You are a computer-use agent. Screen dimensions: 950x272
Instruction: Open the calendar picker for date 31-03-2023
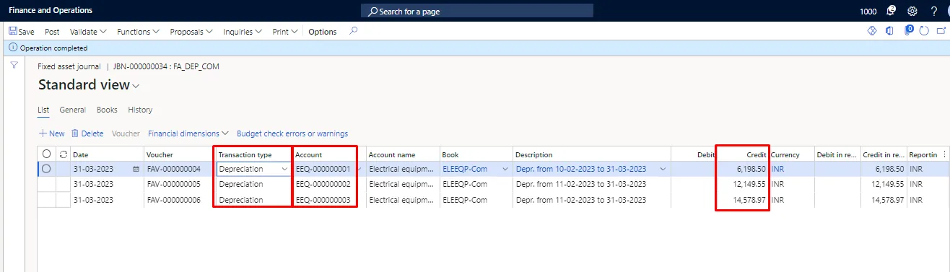135,169
